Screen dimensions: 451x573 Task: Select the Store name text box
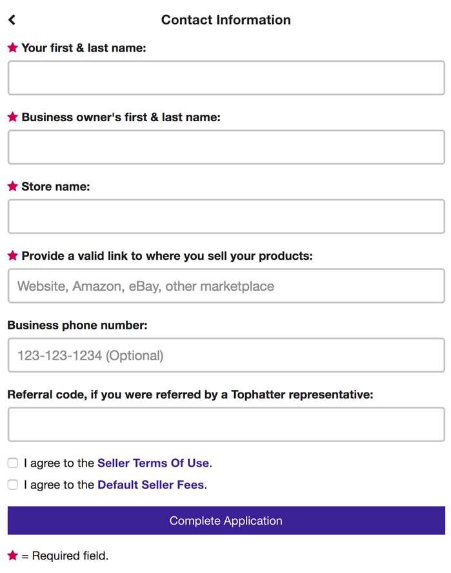click(x=226, y=217)
